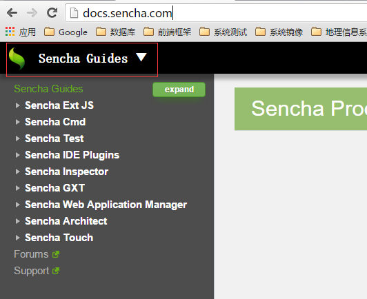367x299 pixels.
Task: Click the green Sencha leaf logo
Action: [17, 59]
